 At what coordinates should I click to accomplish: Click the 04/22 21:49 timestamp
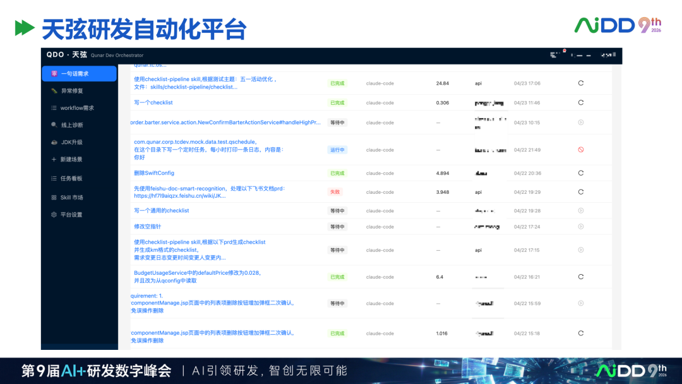[x=527, y=150]
